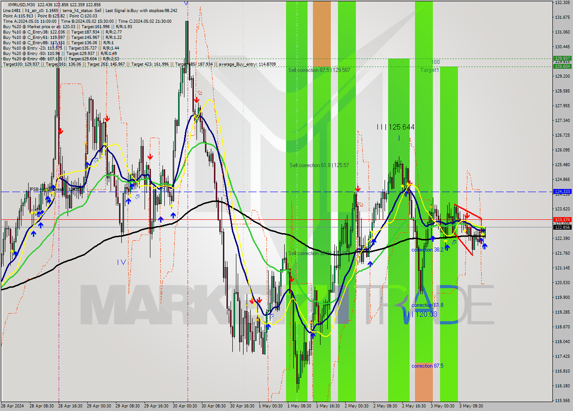Click the blue 'correction 61.8' label
The image size is (573, 411).
(x=428, y=305)
